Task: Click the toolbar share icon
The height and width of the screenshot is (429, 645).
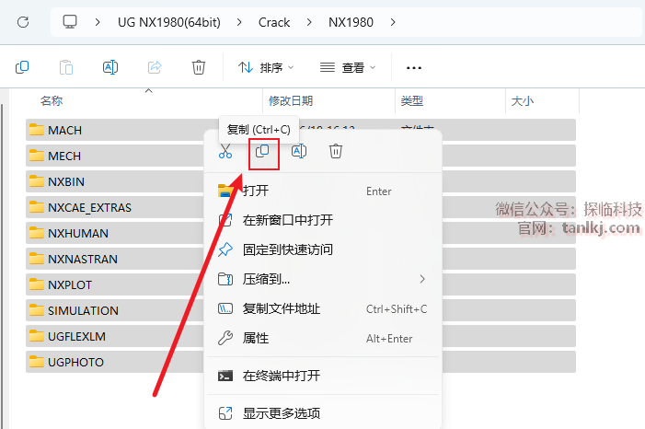Action: tap(155, 67)
